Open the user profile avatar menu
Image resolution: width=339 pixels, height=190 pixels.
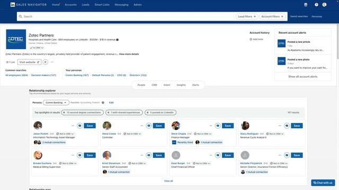click(324, 5)
